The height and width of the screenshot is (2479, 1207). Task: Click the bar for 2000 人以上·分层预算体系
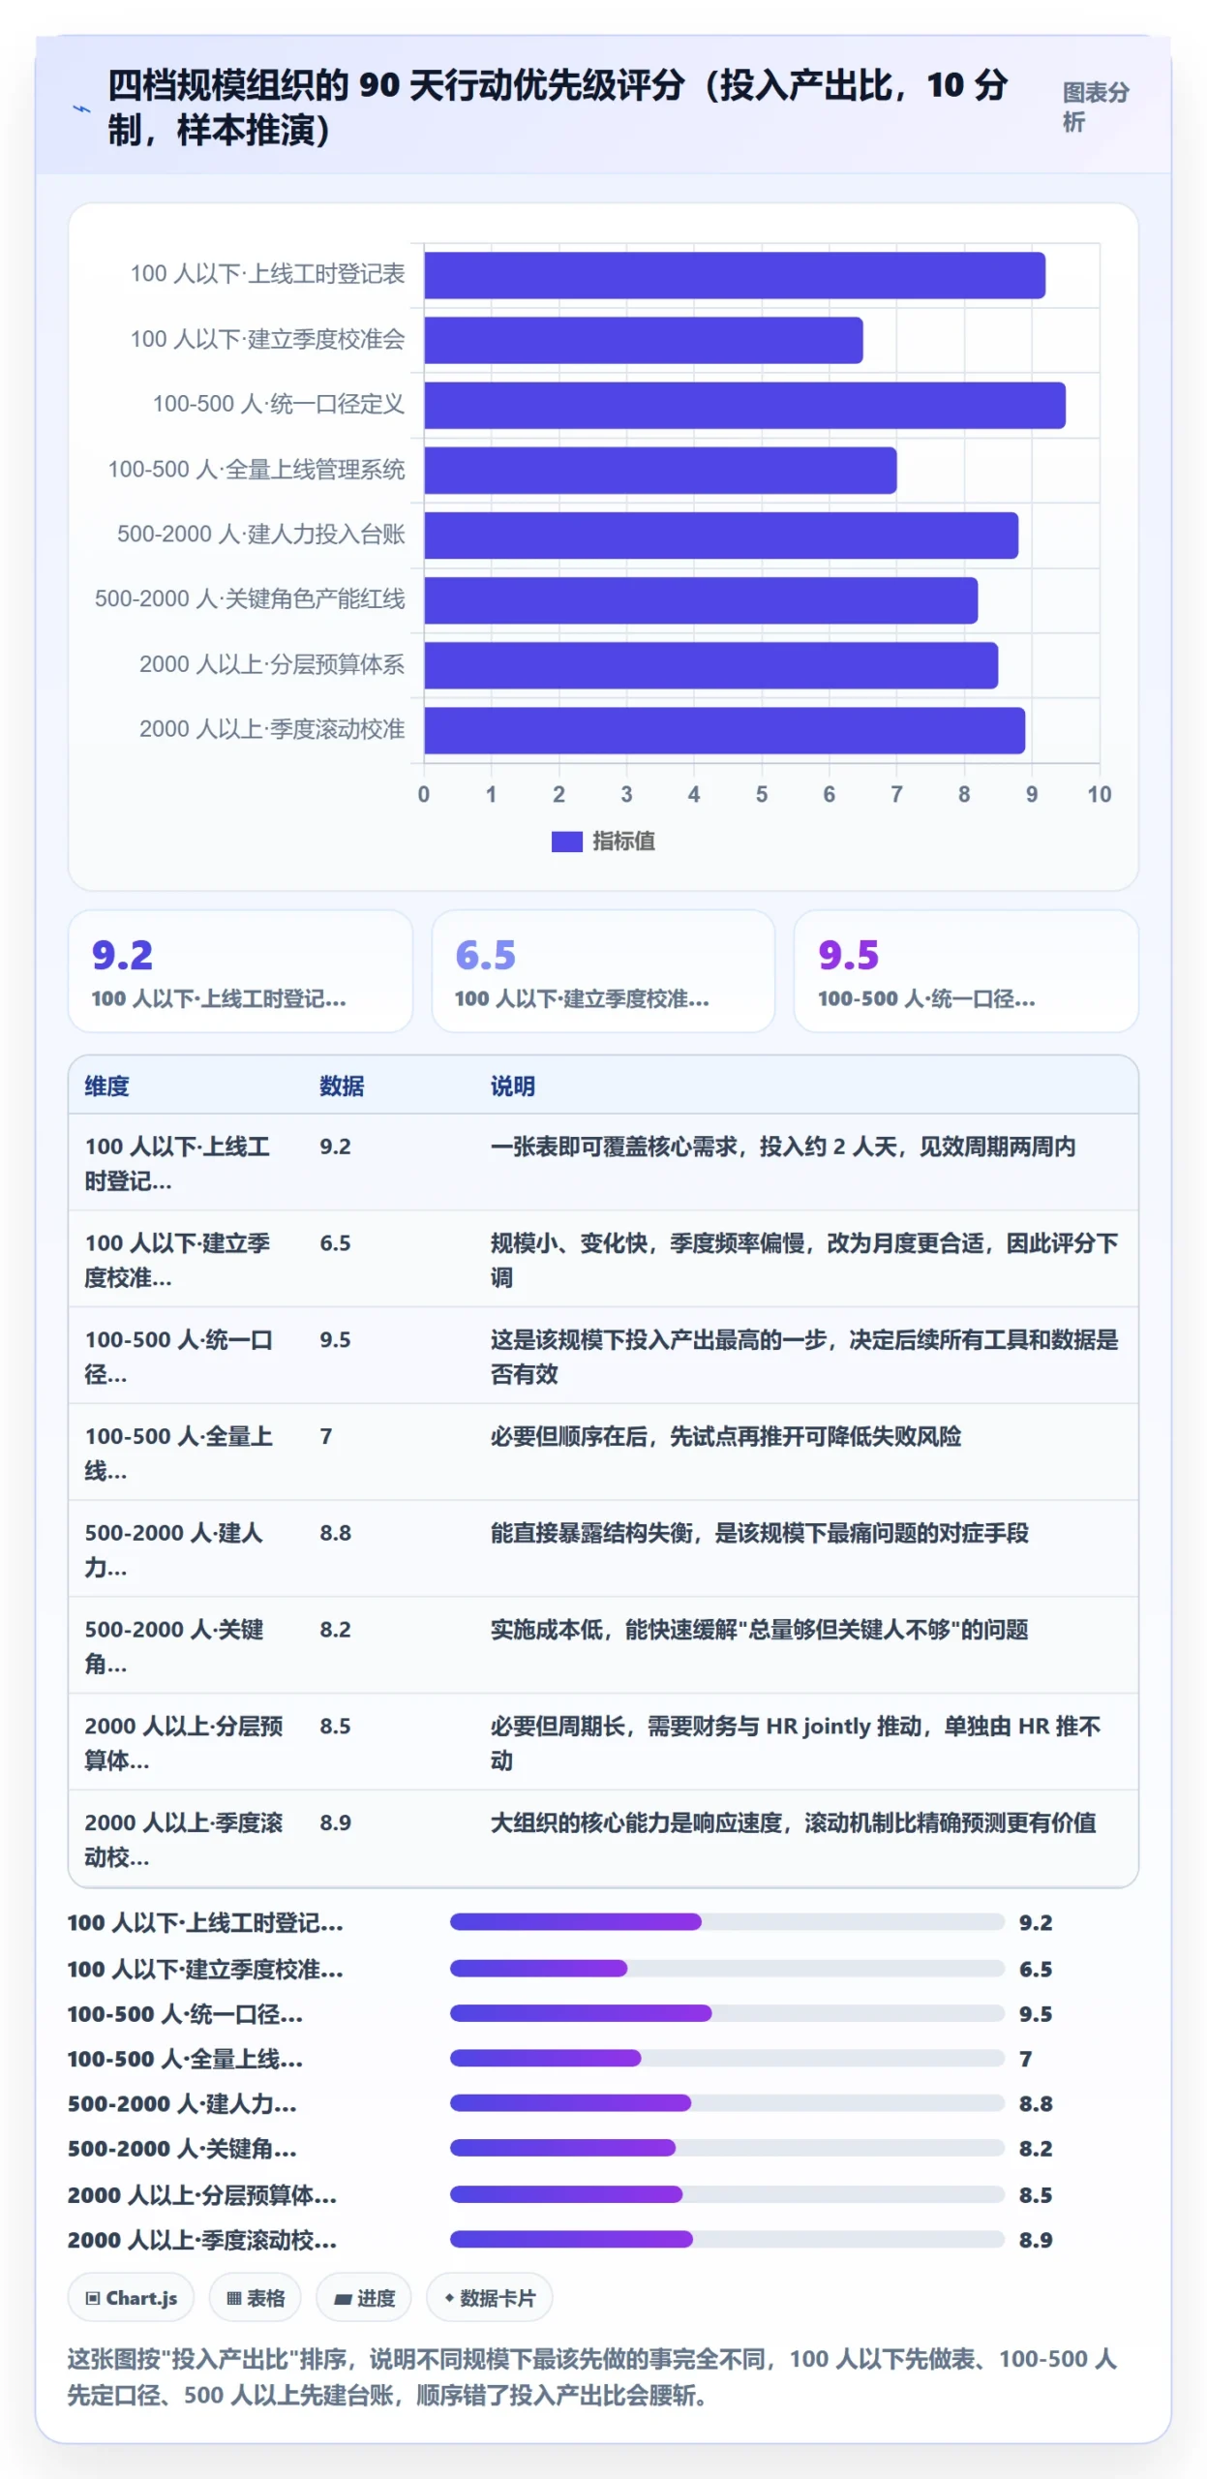[710, 664]
